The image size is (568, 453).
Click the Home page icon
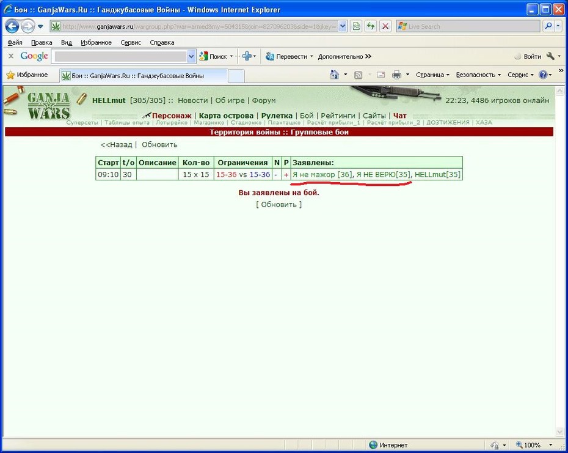pos(334,75)
